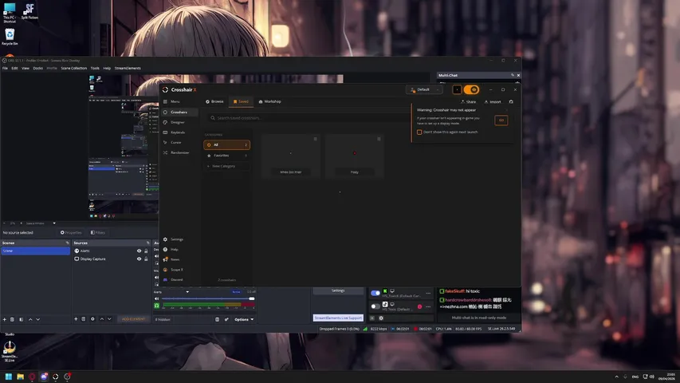Open OBS Tools menu

[95, 68]
